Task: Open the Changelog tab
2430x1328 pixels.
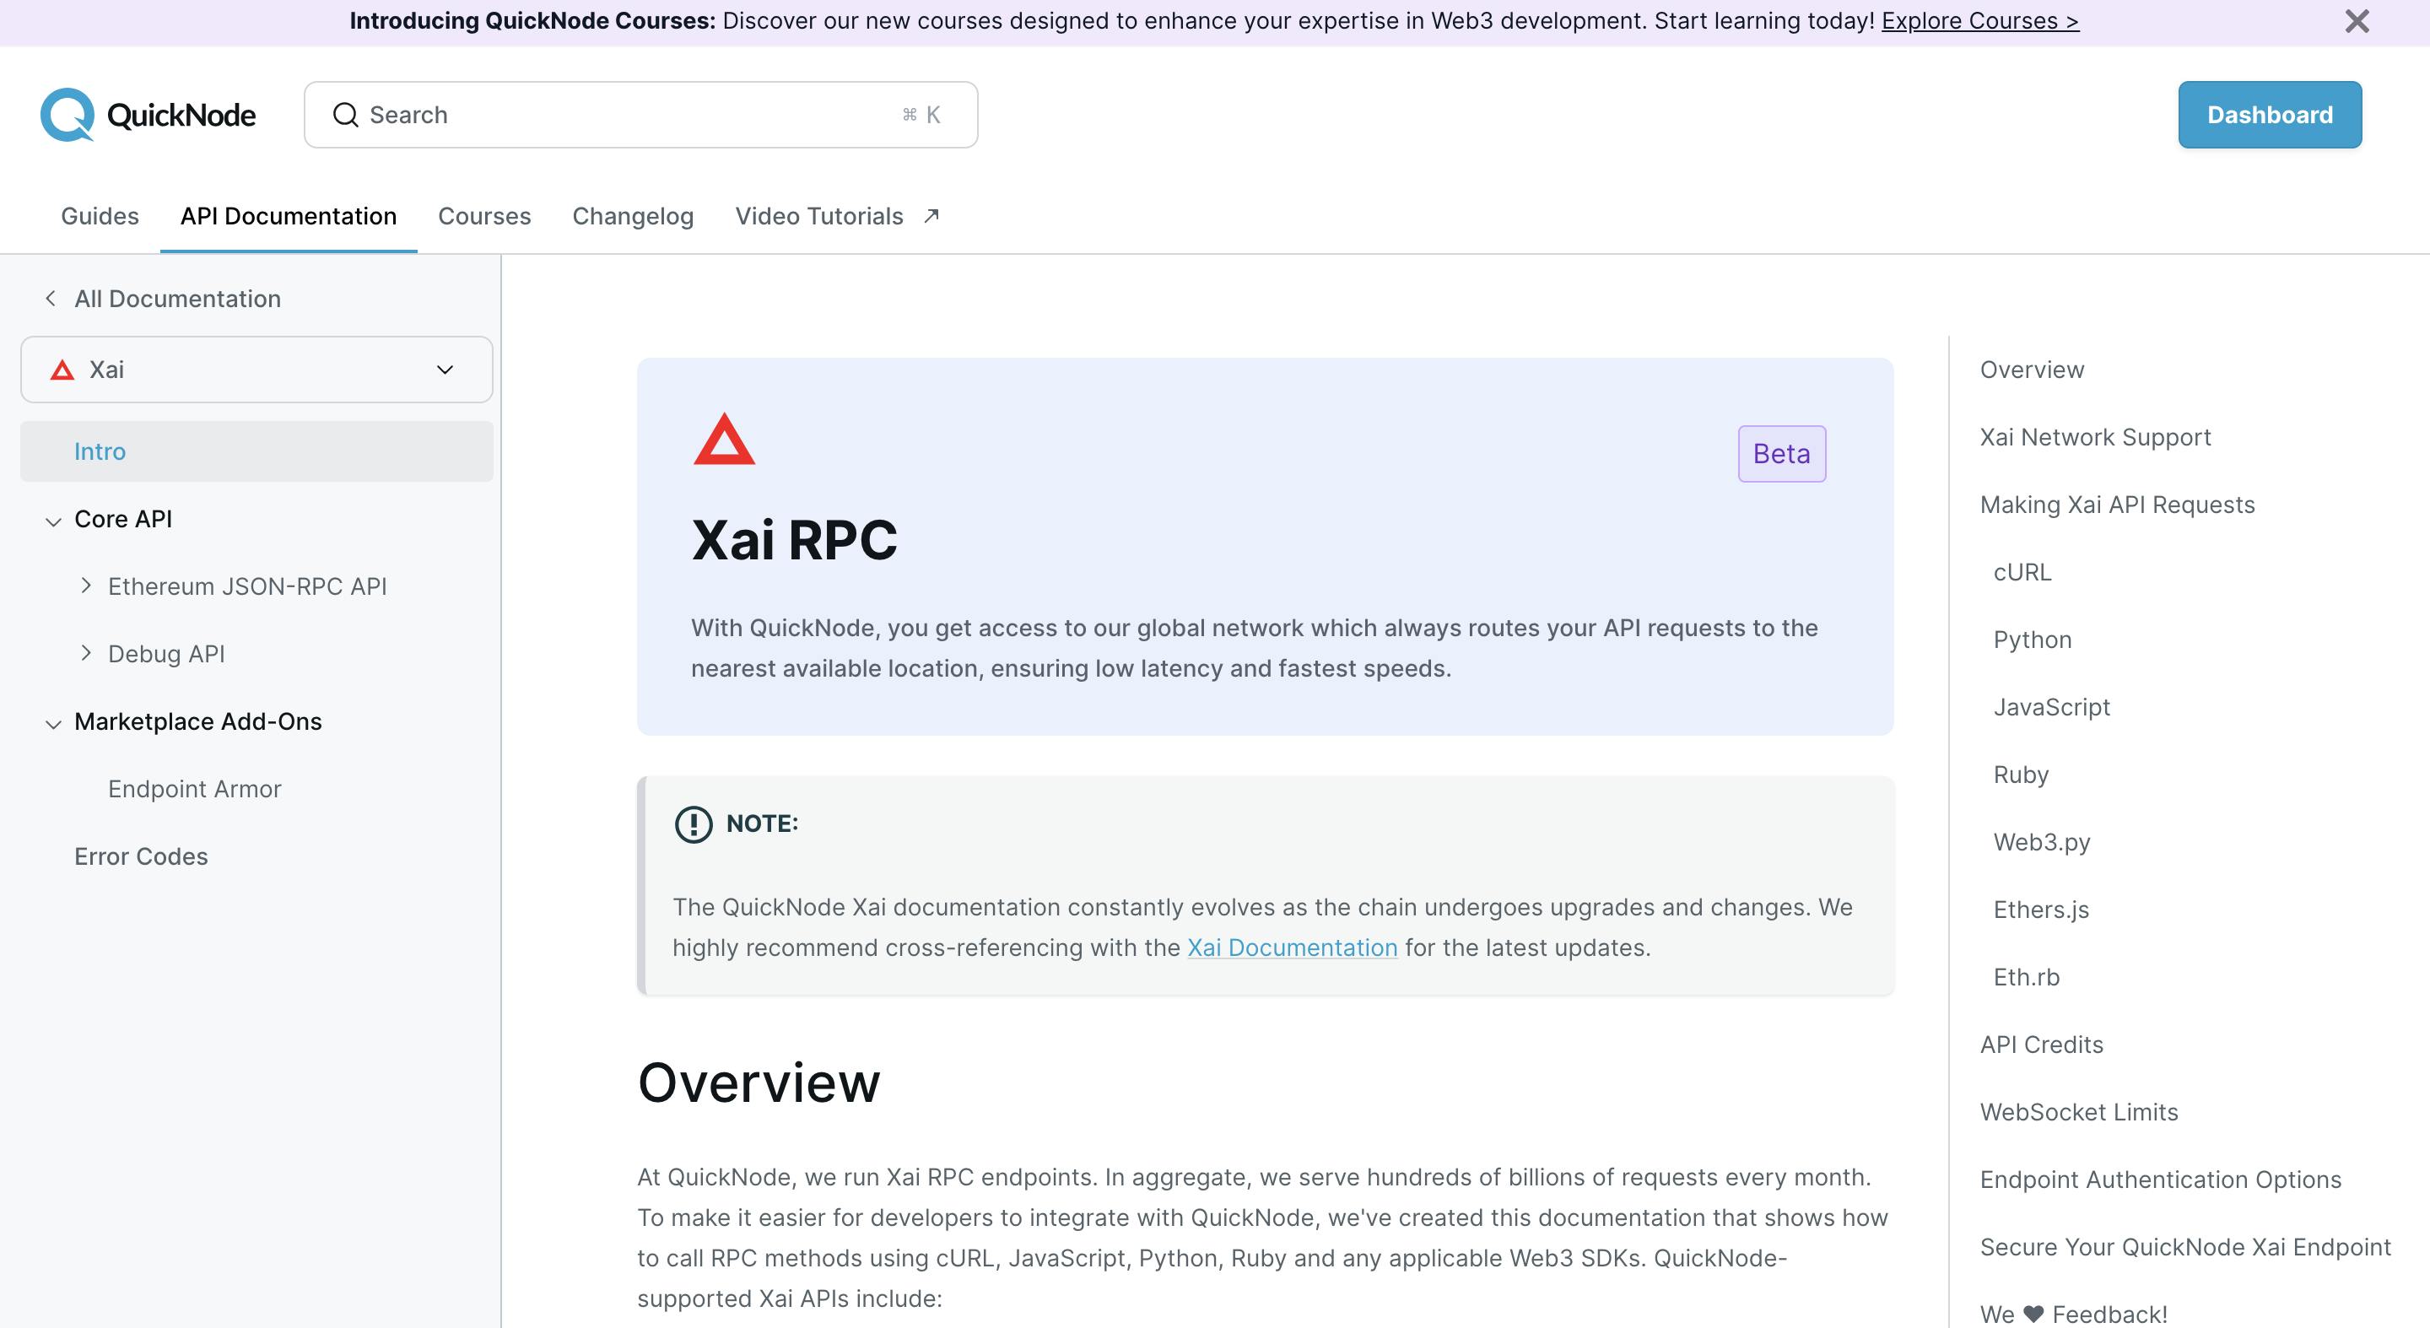Action: tap(633, 216)
